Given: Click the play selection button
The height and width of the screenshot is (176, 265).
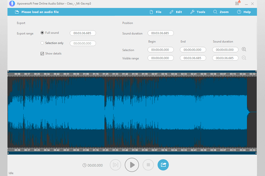Looking at the screenshot, I should pos(115,165).
